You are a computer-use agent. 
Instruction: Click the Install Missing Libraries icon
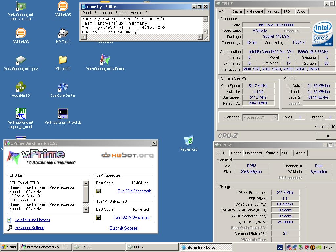coord(9,220)
